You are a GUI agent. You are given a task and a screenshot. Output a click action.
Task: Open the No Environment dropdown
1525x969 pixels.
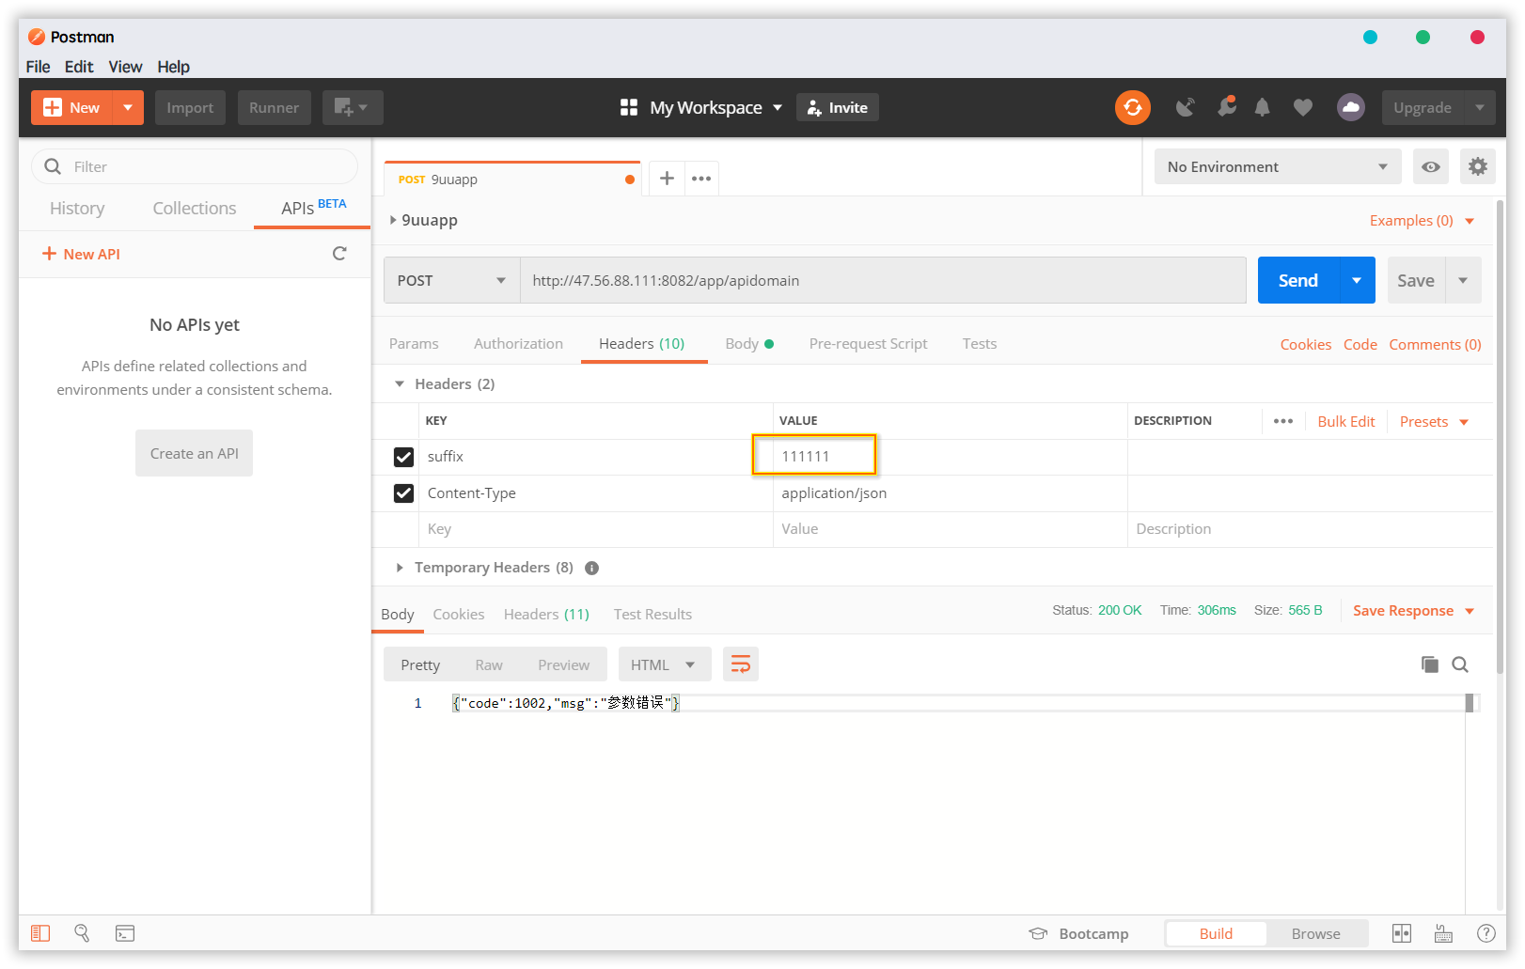point(1278,166)
